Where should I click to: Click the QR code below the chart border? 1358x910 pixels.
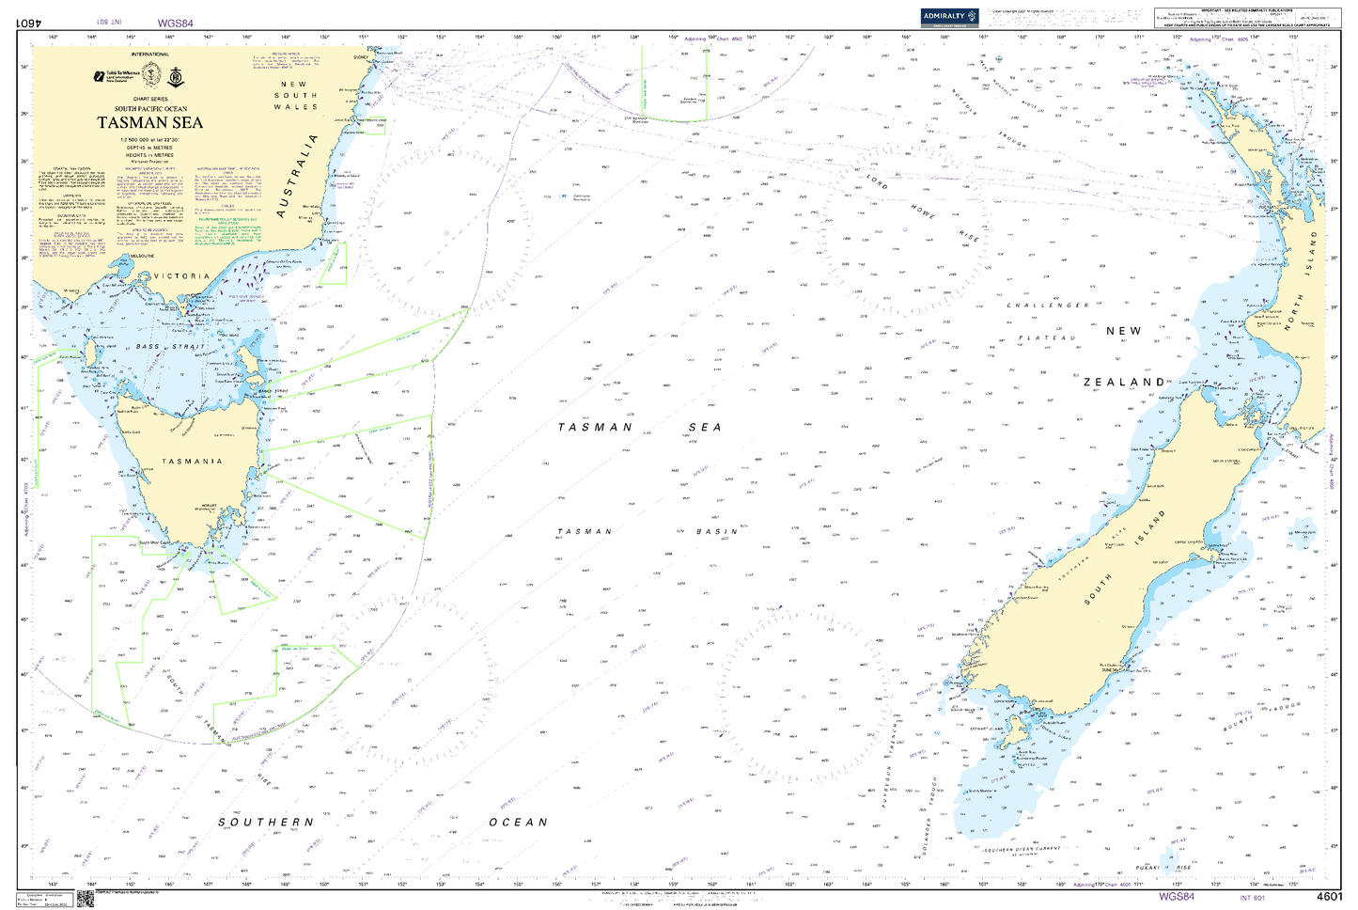(85, 900)
